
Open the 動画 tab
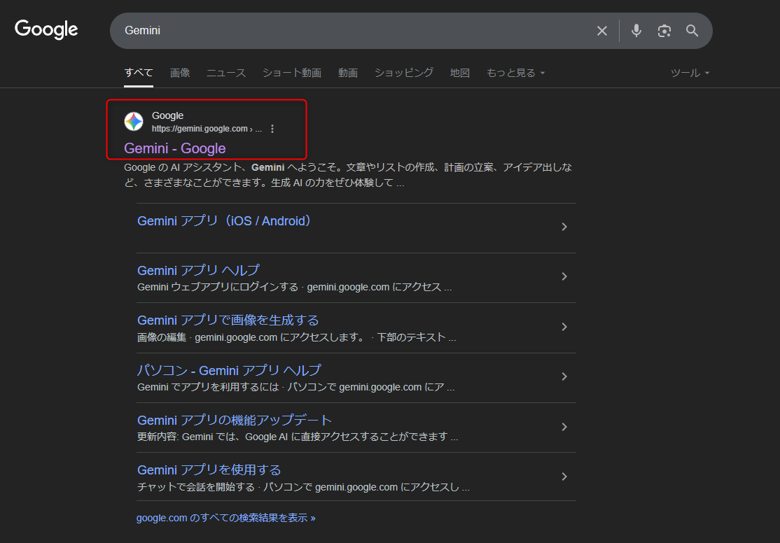coord(348,72)
